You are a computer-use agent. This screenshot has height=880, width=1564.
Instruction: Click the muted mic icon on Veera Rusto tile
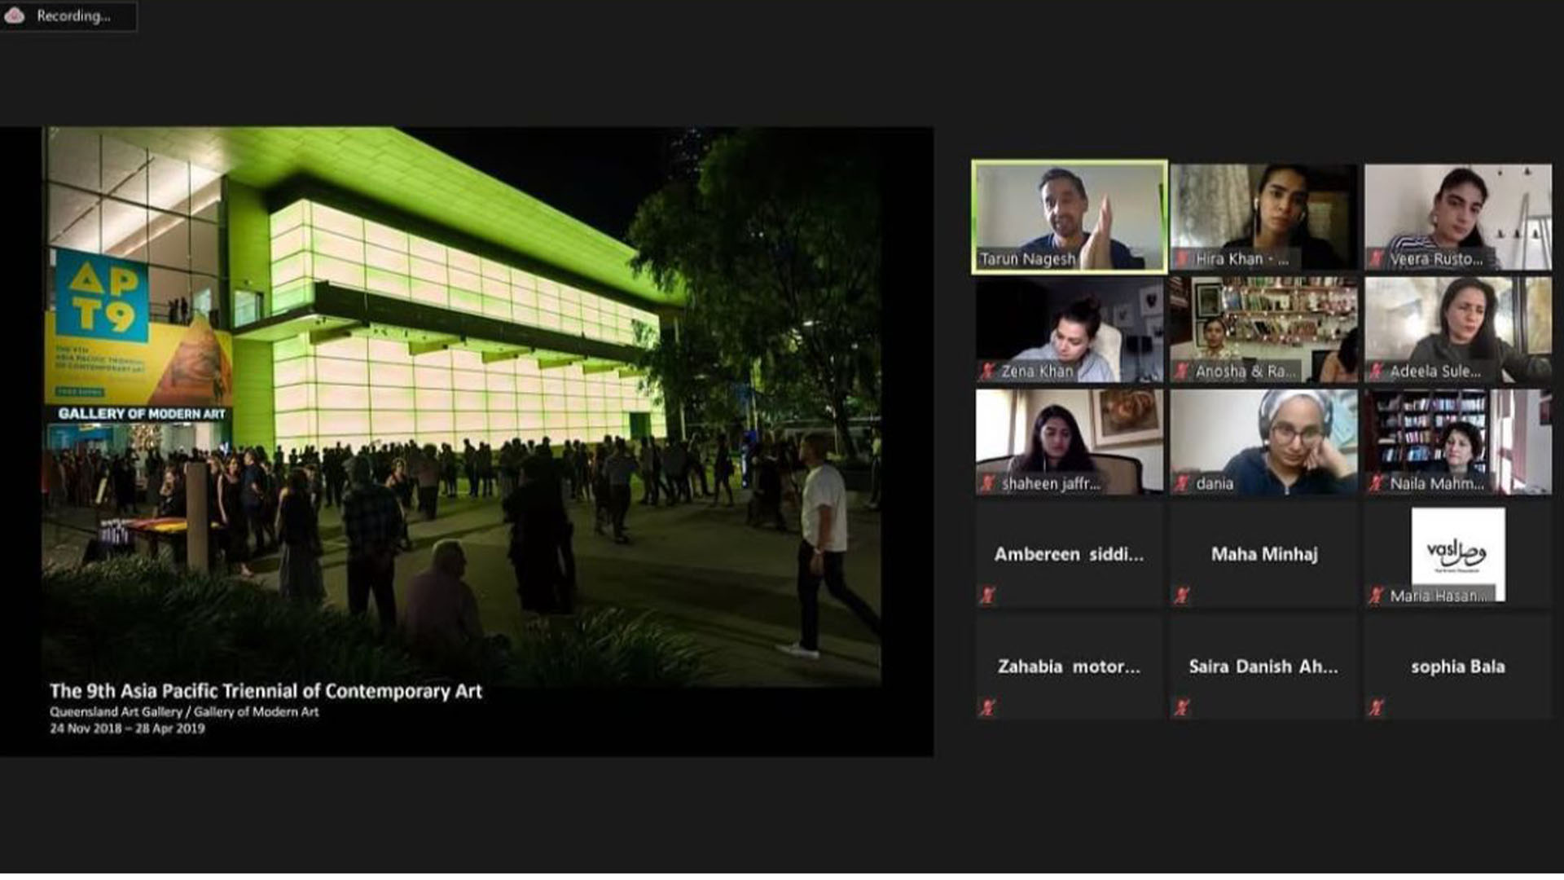(x=1377, y=259)
